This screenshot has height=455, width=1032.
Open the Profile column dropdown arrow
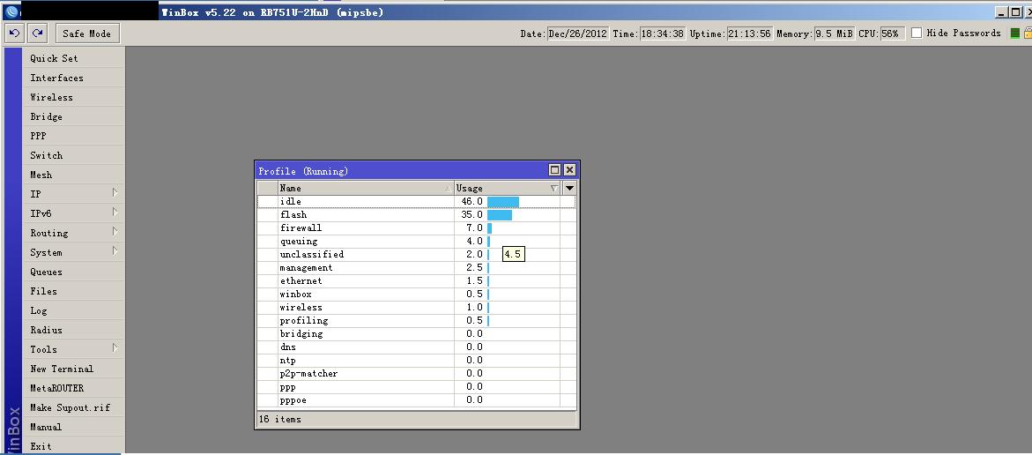(x=570, y=188)
